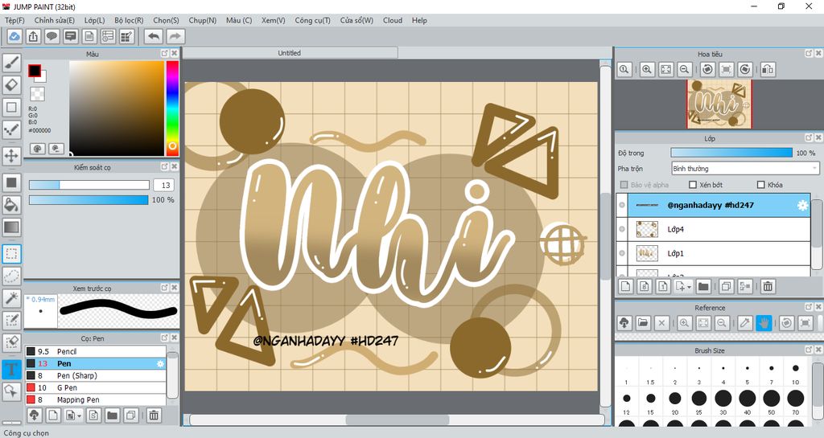Select the Fill rectangle tool
Image resolution: width=824 pixels, height=438 pixels.
point(11,182)
